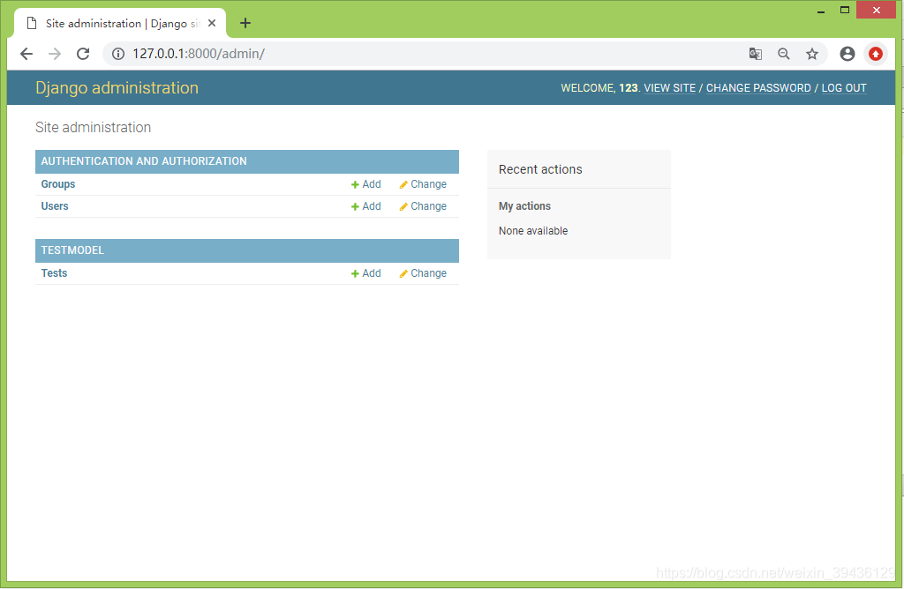The width and height of the screenshot is (904, 589).
Task: Add a new Tests entry
Action: (366, 273)
